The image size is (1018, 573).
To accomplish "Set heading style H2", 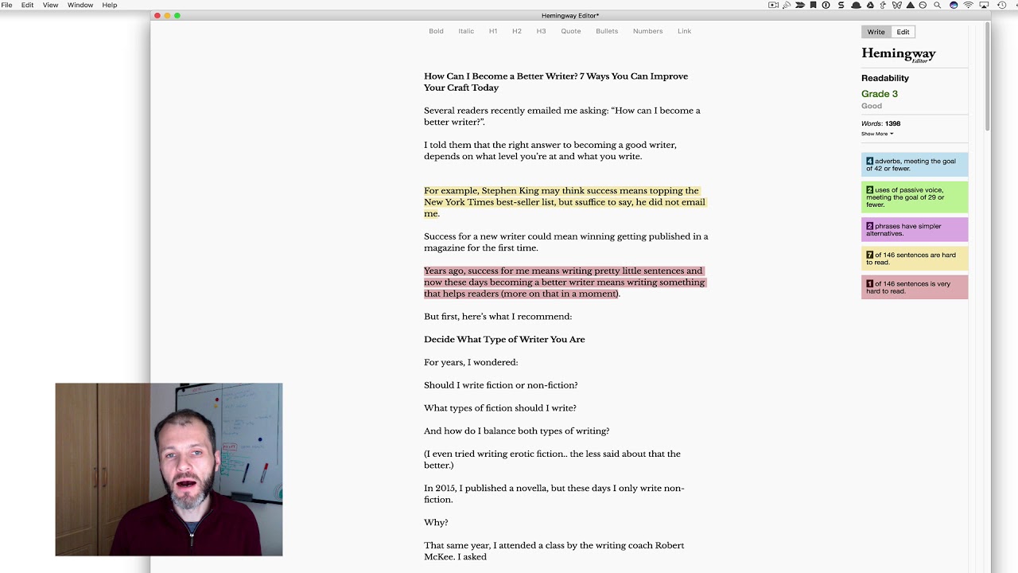I will [x=517, y=31].
